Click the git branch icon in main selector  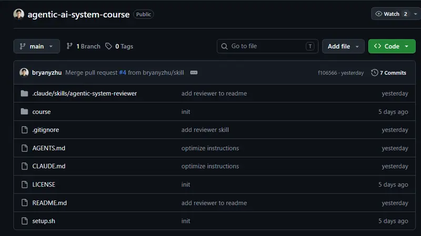[x=23, y=46]
